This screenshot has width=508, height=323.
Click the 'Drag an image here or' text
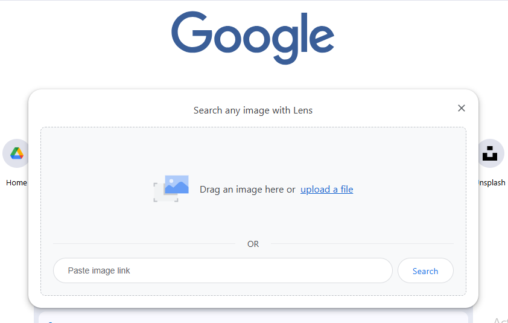(x=247, y=190)
